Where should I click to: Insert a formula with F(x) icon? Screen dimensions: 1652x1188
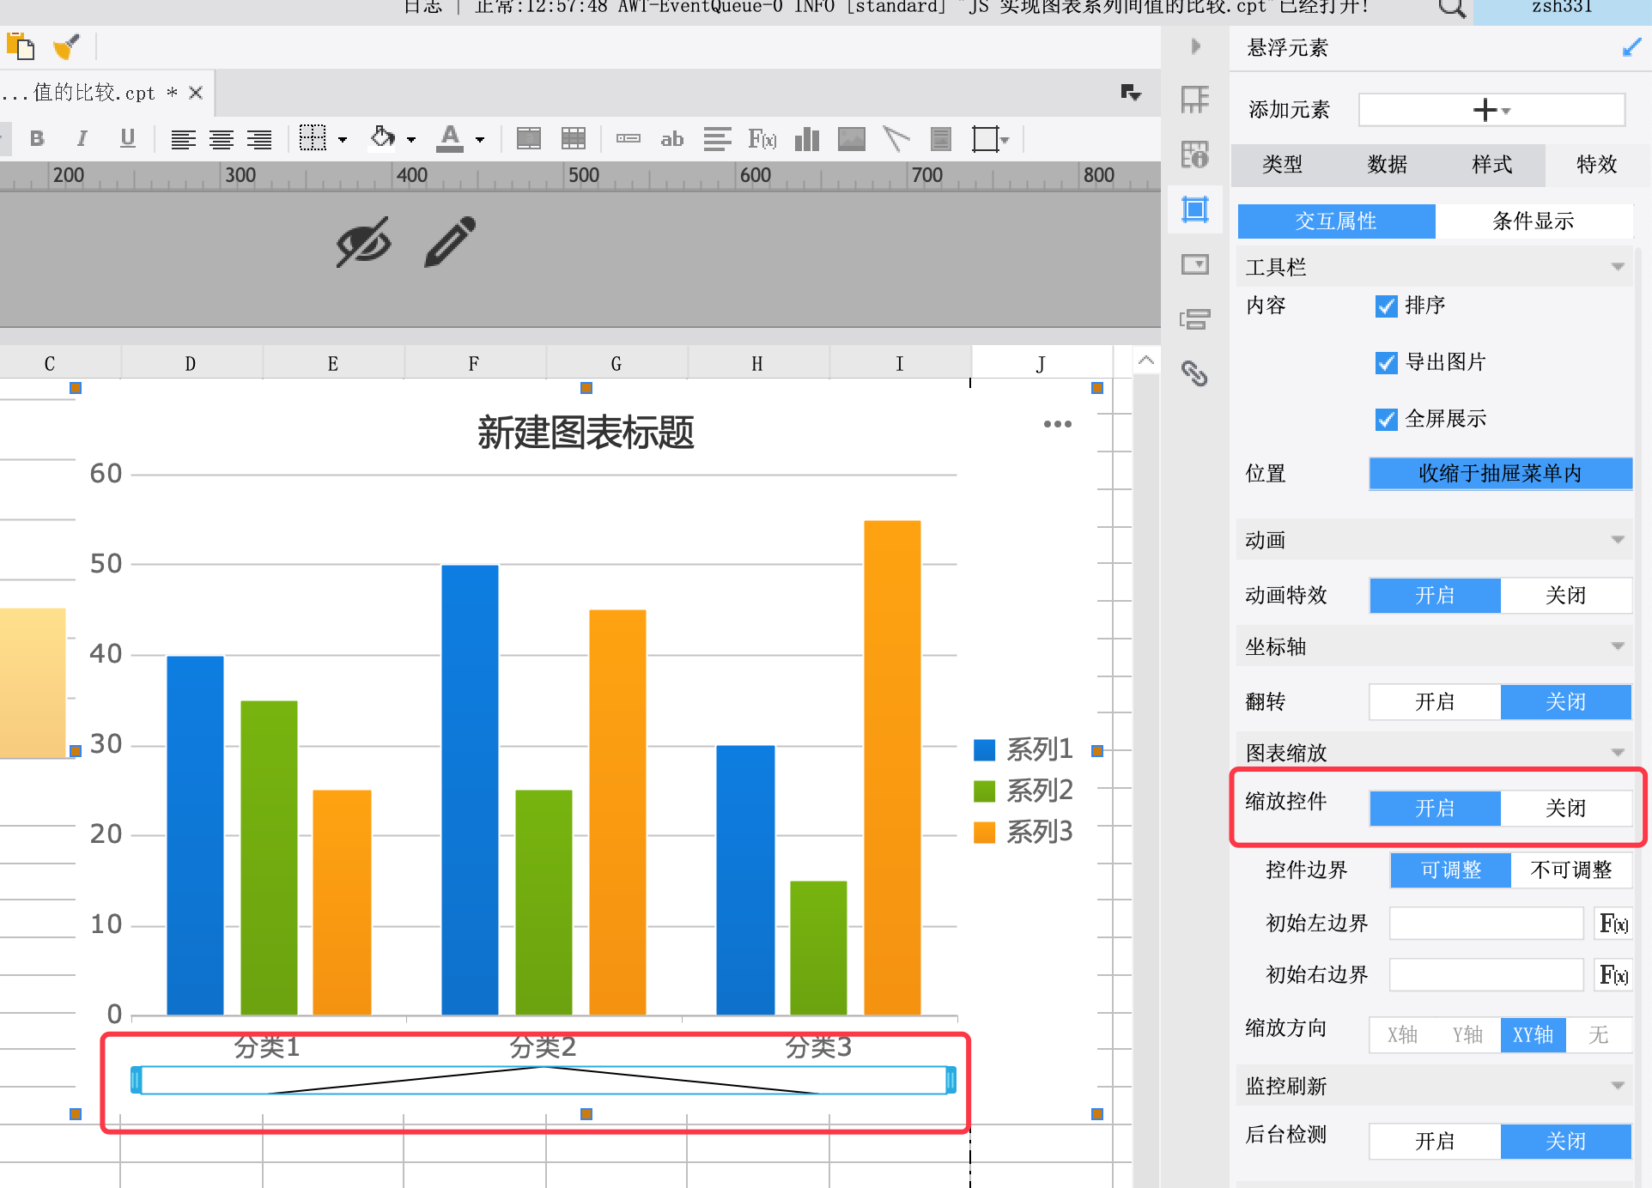tap(762, 138)
